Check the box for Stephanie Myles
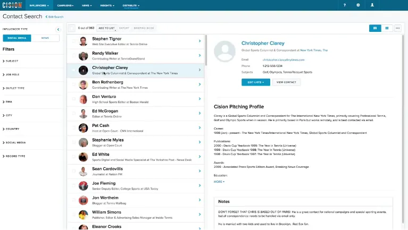Viewport: 408px width, 230px height. 73,142
